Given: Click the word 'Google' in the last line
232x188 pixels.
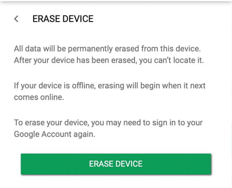Looking at the screenshot, I should (27, 134).
